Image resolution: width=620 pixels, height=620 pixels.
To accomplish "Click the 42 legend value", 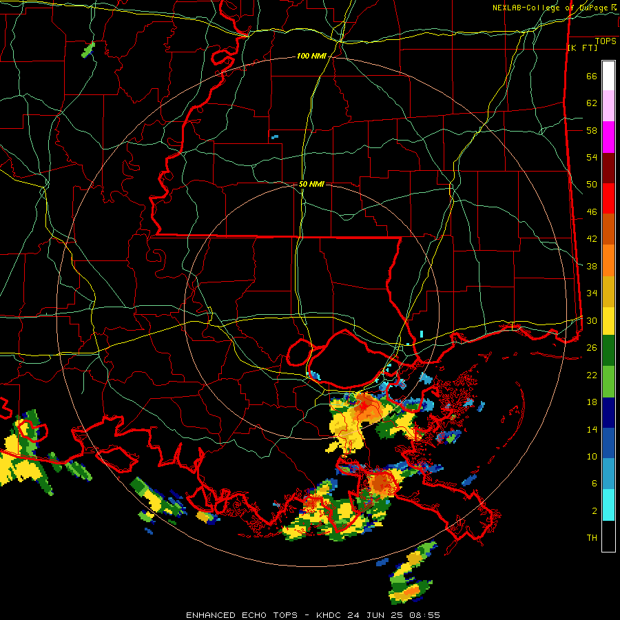I will pyautogui.click(x=592, y=239).
